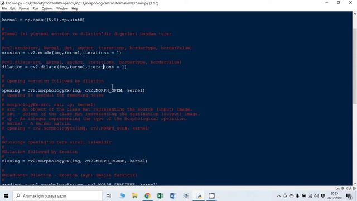Click the 'opening = cv2.morphologyEx' code line

73,90
